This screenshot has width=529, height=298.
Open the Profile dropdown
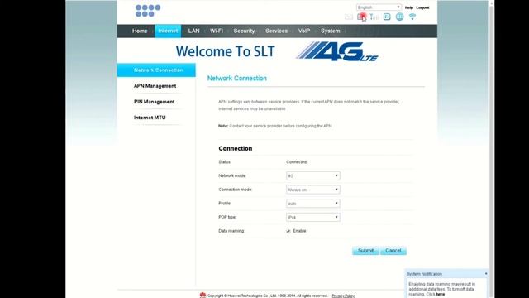pyautogui.click(x=312, y=204)
